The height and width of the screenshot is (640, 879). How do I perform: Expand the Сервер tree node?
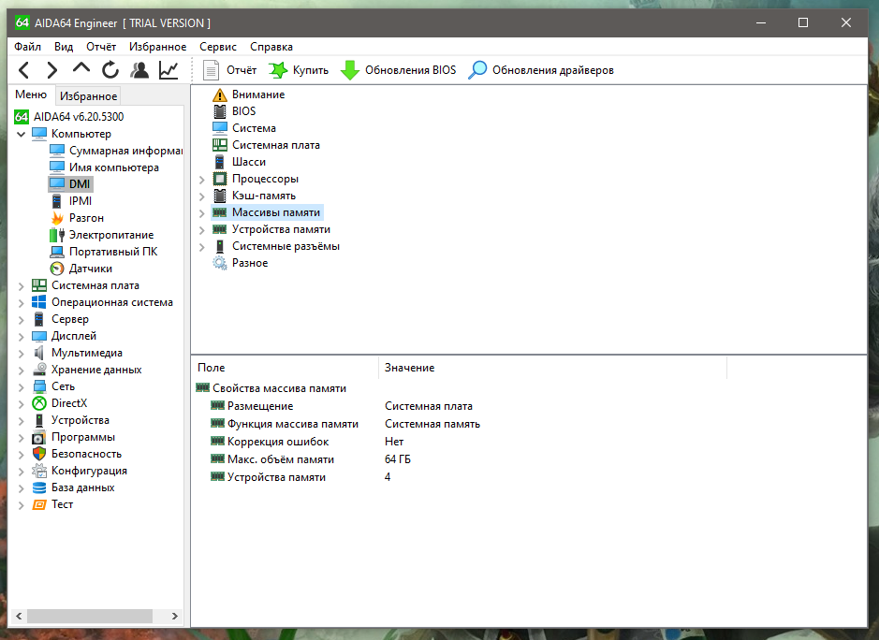coord(22,319)
